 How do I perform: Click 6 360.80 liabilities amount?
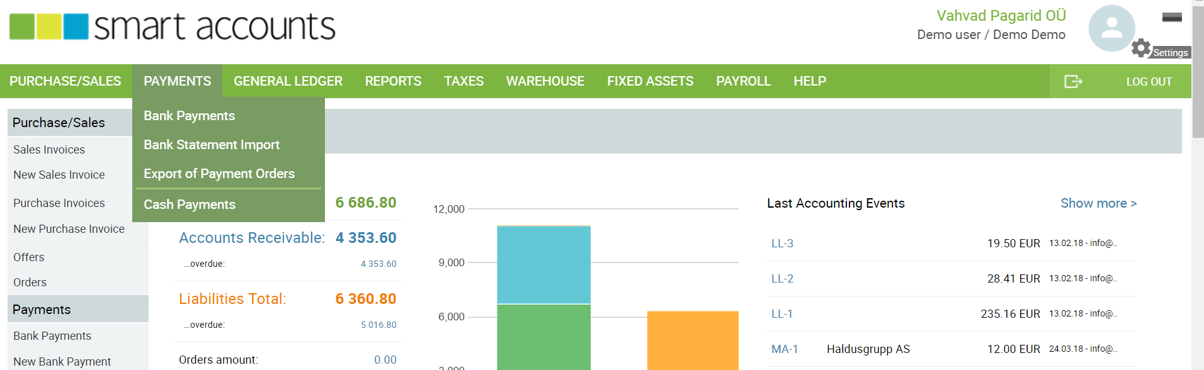pos(366,299)
